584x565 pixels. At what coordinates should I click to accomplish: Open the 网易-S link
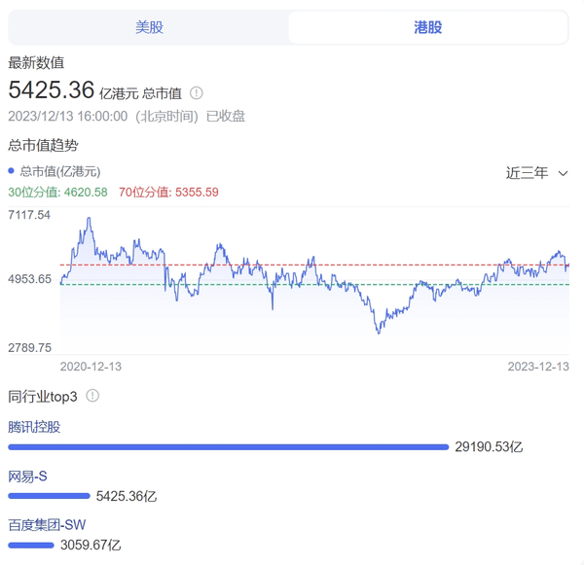point(27,477)
